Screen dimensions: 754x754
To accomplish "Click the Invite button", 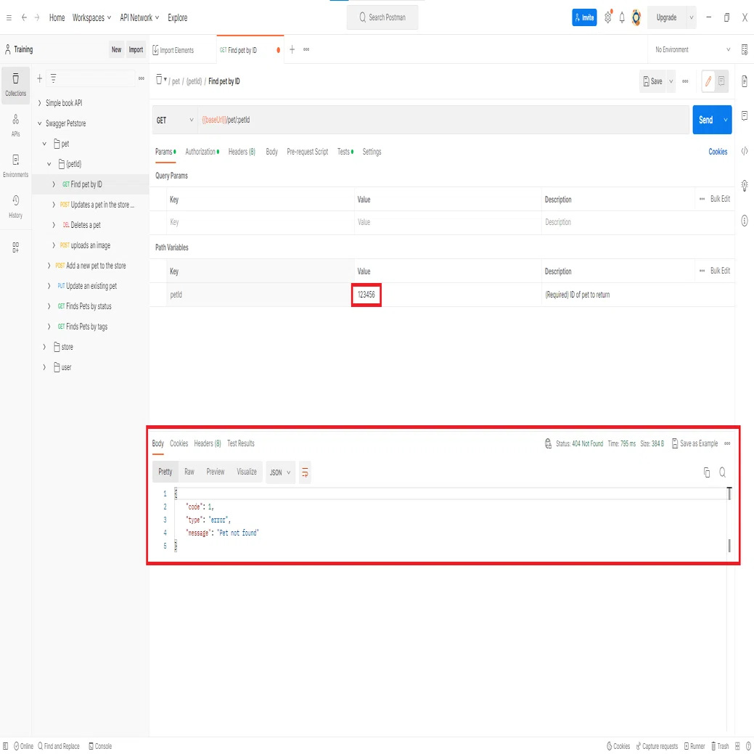I will tap(584, 17).
